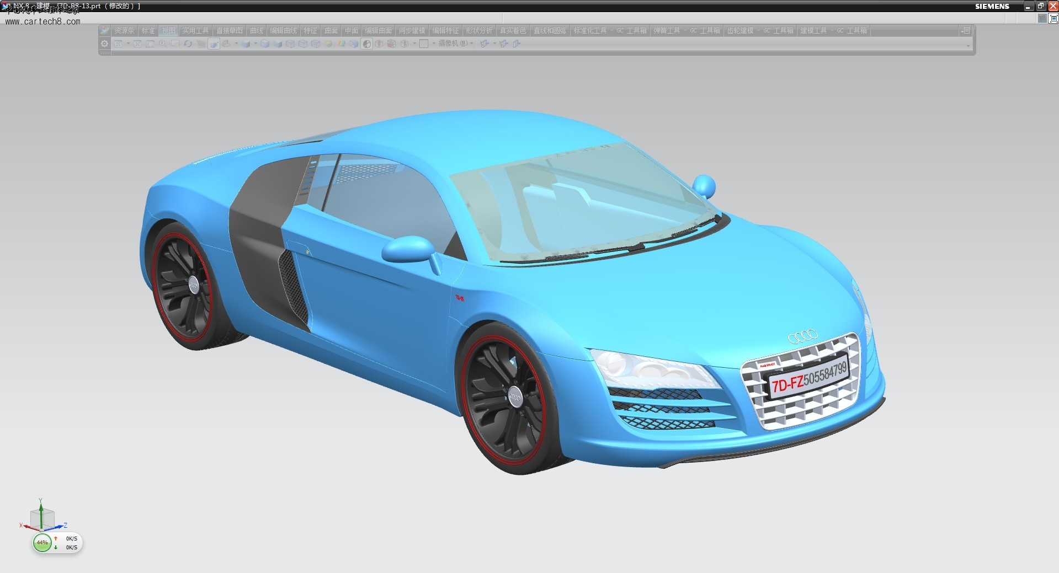Viewport: 1059px width, 573px height.
Task: Open the background box dropdown arrow
Action: tap(434, 44)
